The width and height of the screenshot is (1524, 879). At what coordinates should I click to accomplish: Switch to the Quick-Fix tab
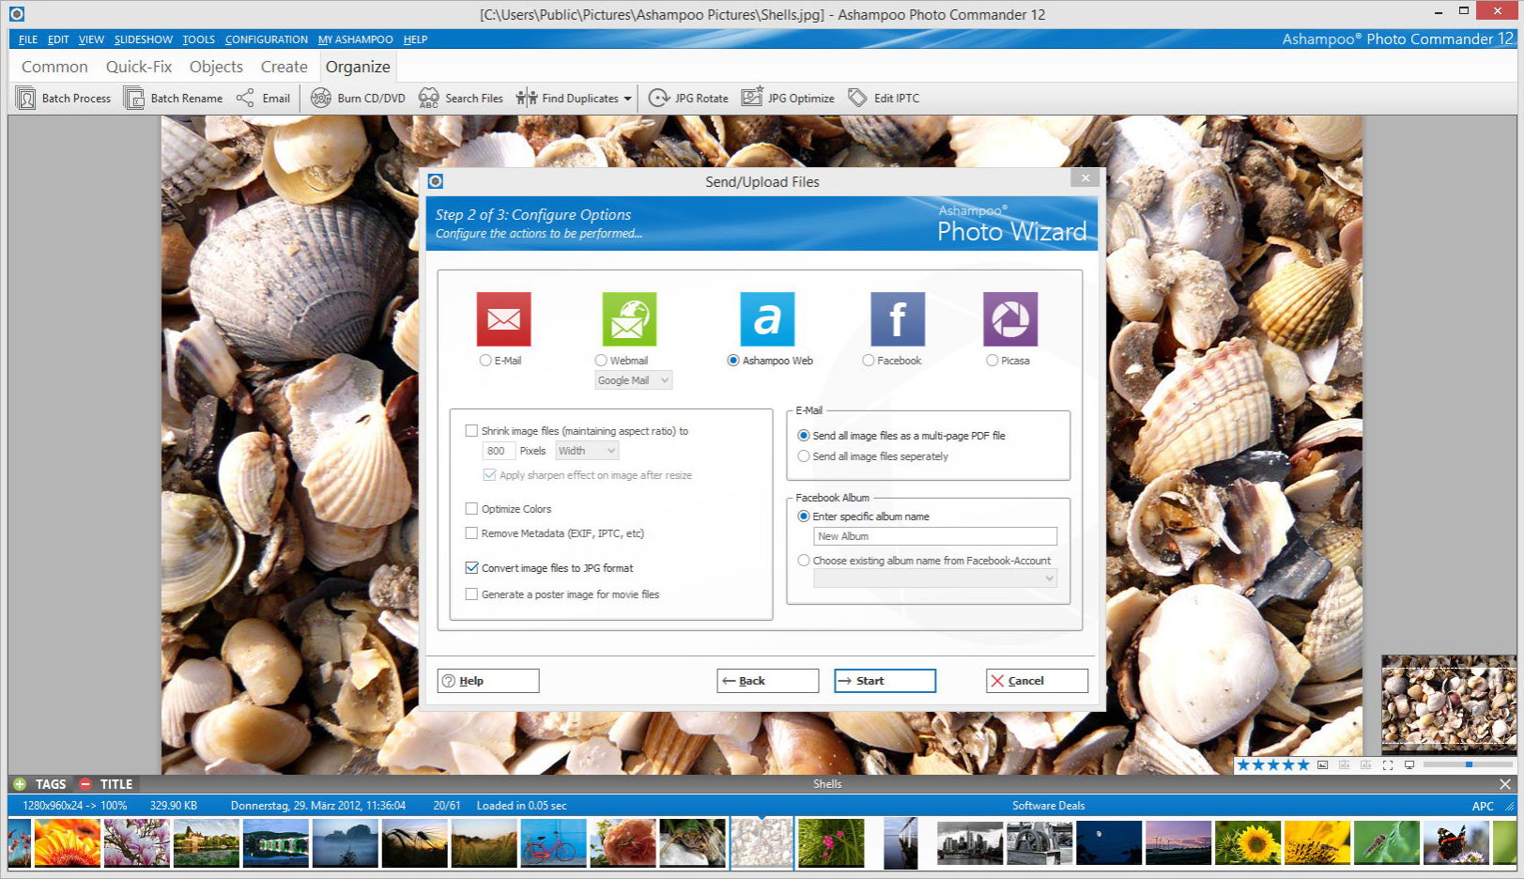point(139,67)
